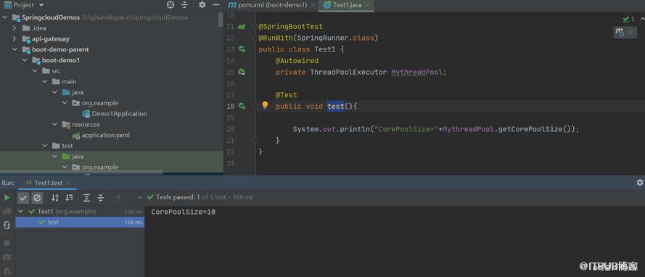Click previous failed test up arrow

tap(118, 198)
